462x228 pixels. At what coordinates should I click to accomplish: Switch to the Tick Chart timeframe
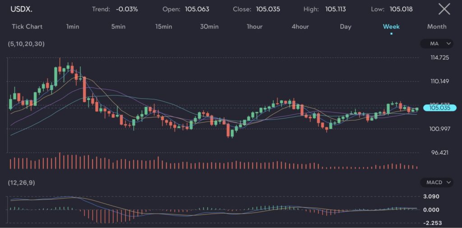pyautogui.click(x=27, y=27)
